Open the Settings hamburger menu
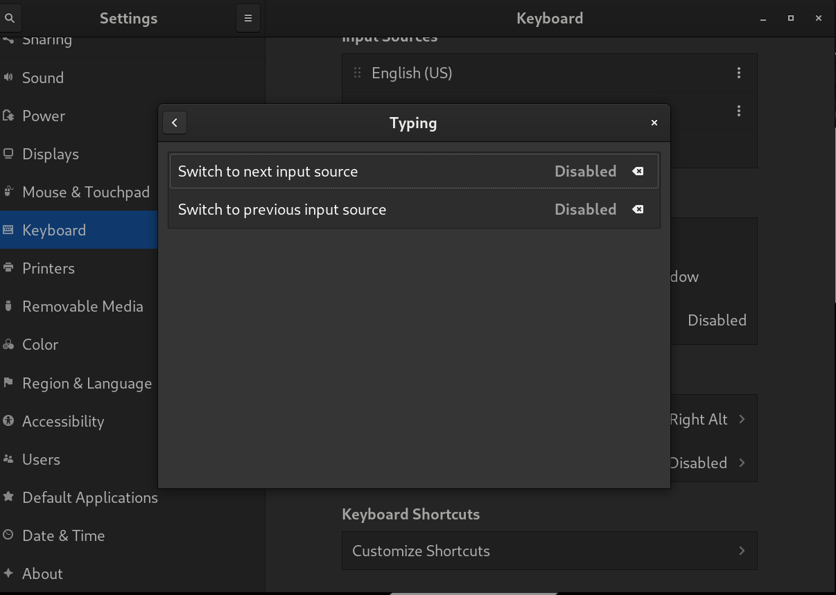836x595 pixels. [x=248, y=19]
